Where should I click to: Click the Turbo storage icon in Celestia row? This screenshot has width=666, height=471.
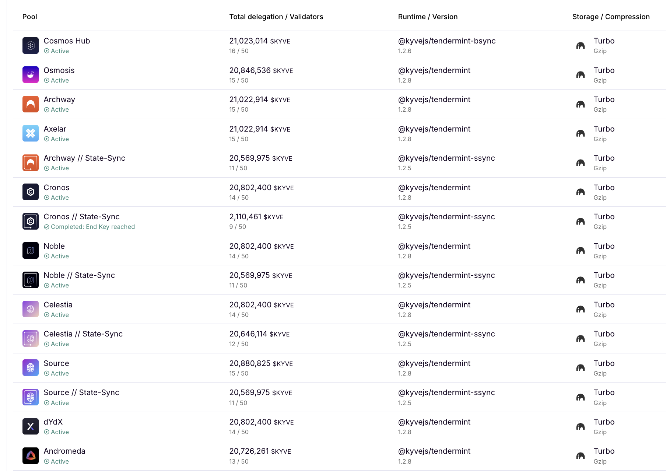tap(581, 309)
